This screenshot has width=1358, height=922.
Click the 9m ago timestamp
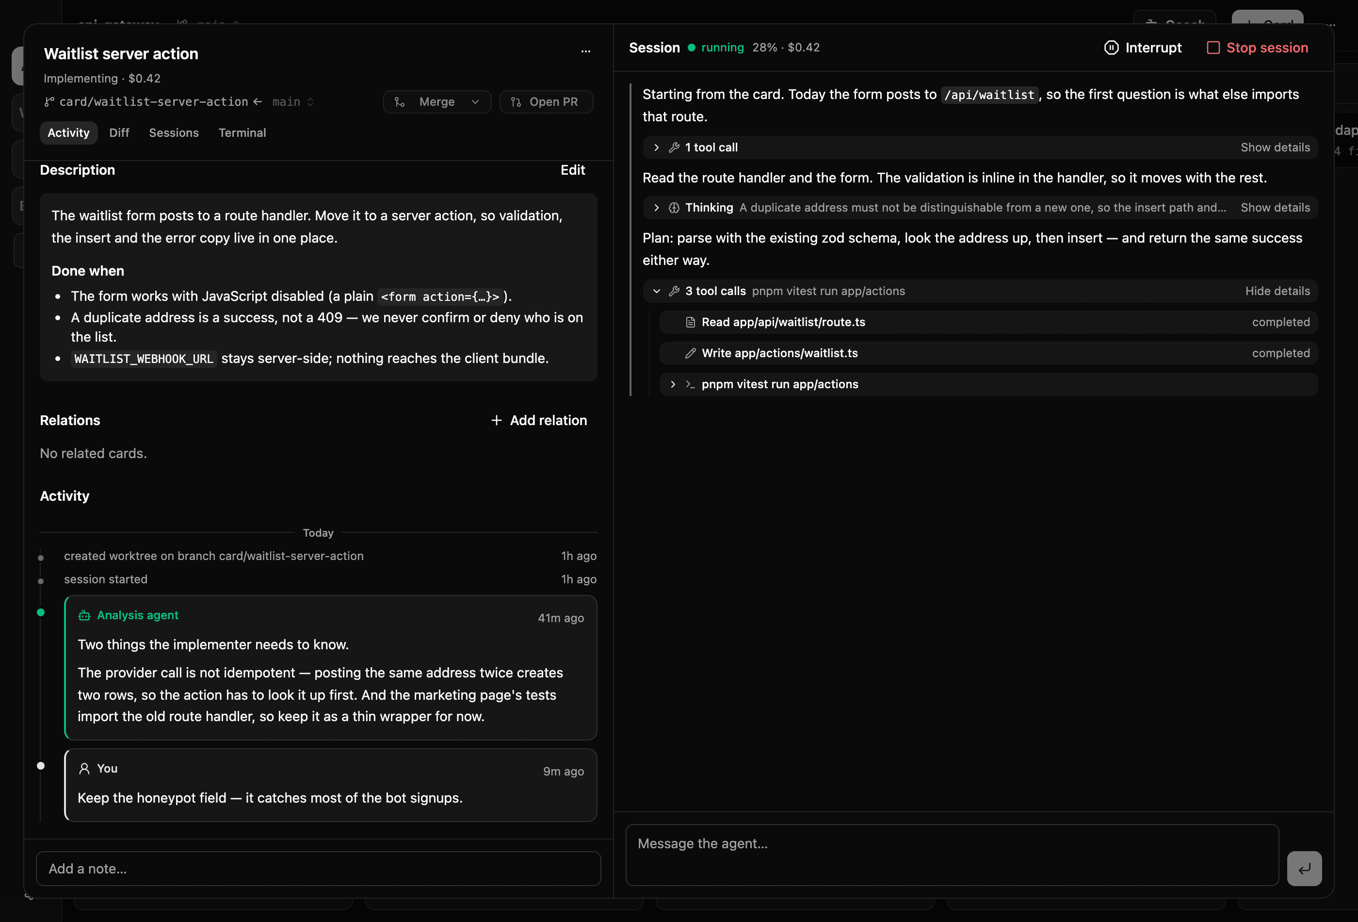pyautogui.click(x=563, y=771)
